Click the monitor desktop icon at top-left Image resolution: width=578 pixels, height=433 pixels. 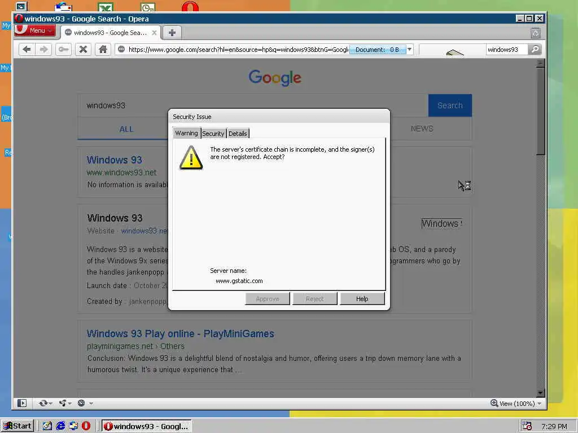pyautogui.click(x=21, y=6)
